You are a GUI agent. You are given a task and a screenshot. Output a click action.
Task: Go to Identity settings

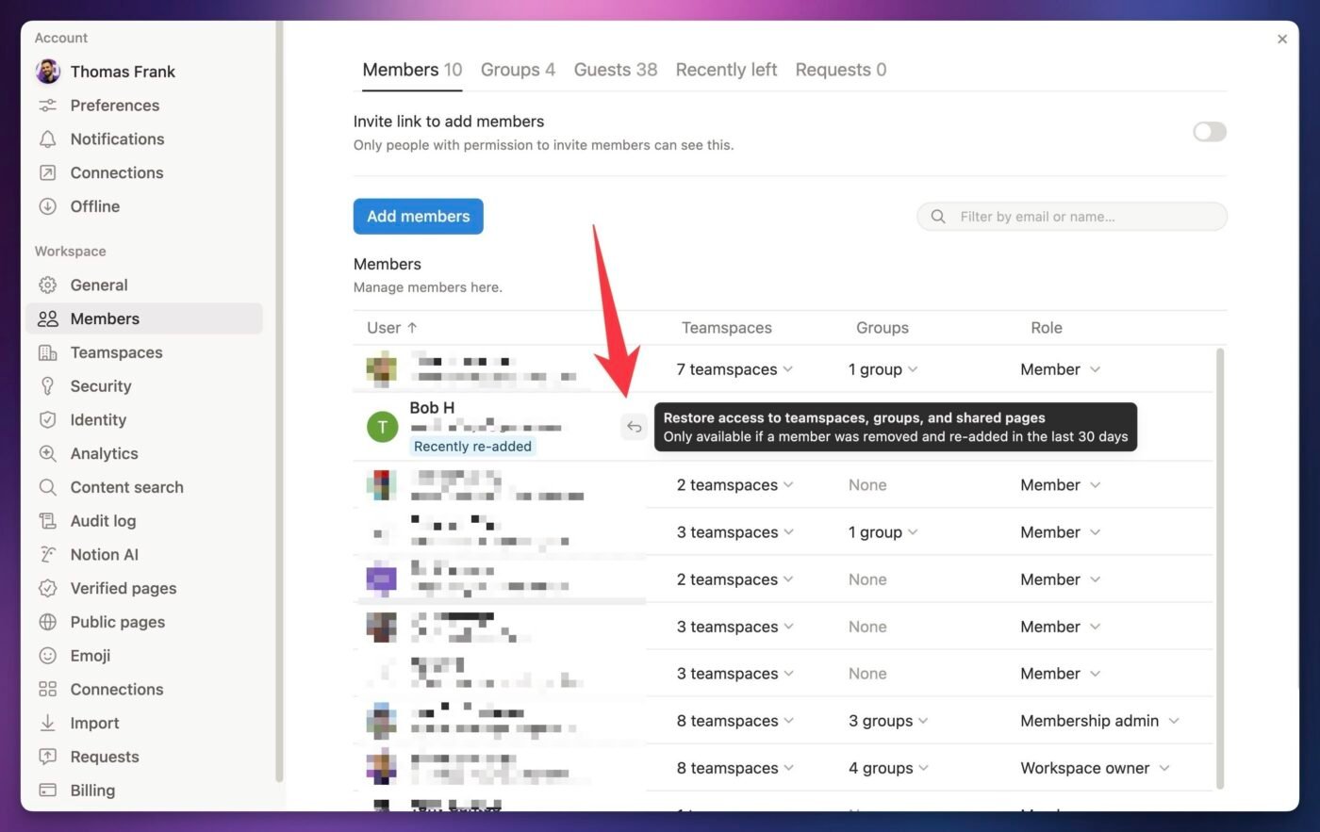98,419
